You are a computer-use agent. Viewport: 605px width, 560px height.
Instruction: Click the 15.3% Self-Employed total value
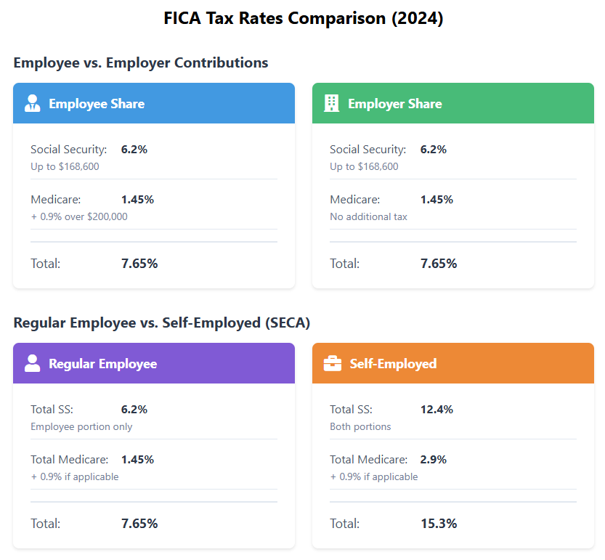[439, 523]
